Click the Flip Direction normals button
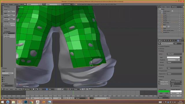The image size is (185, 104). tap(10, 25)
